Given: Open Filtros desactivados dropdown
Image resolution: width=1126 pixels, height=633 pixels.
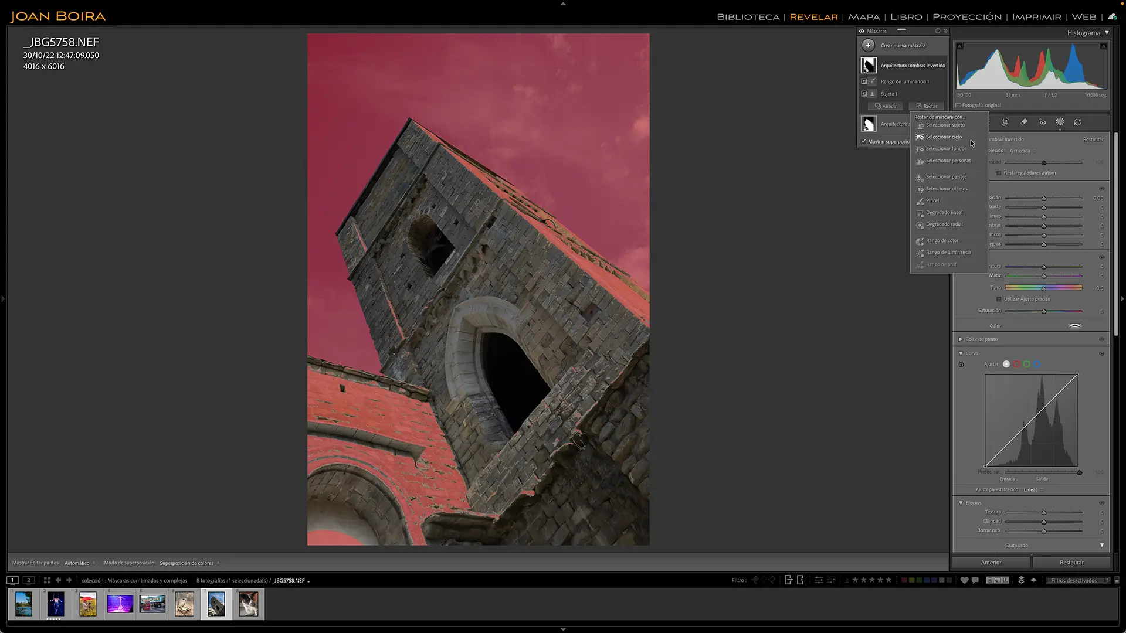Looking at the screenshot, I should 1080,580.
